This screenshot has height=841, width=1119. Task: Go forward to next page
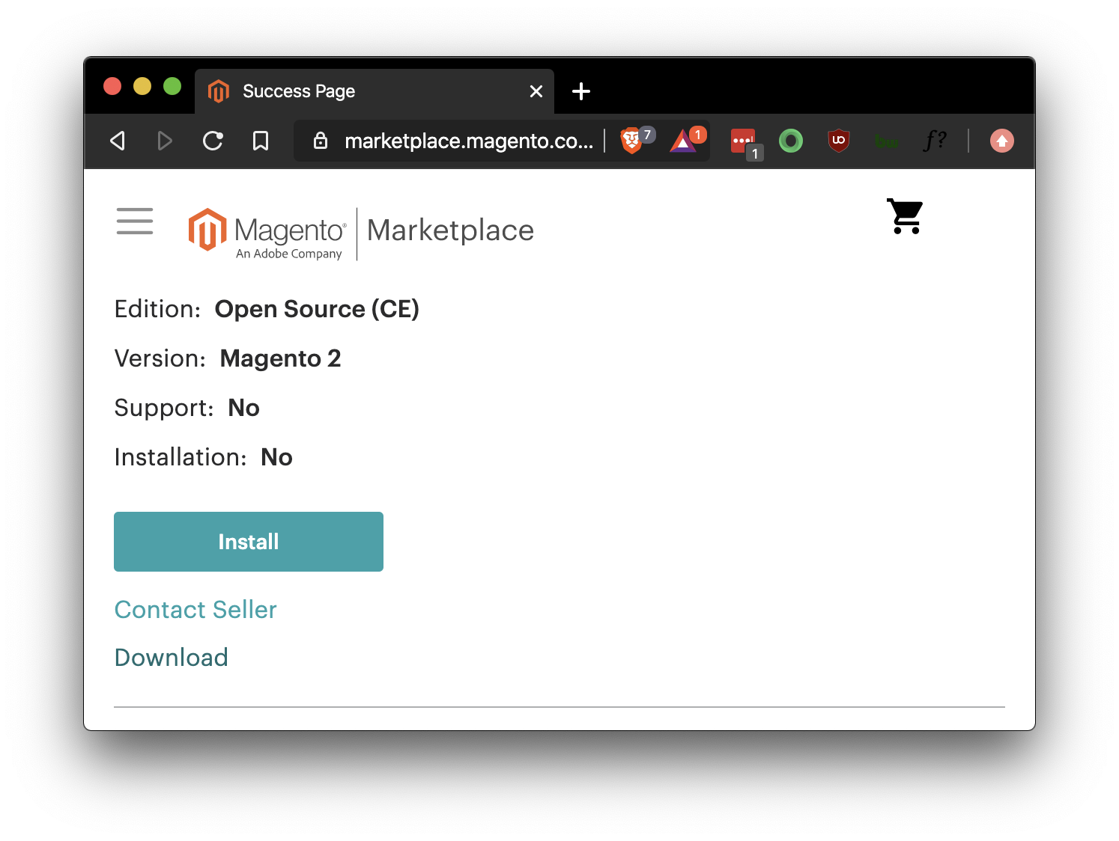(165, 141)
